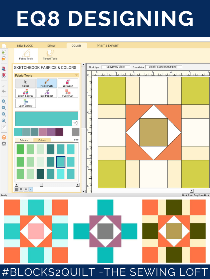Click the Open Library tool
The image size is (210, 279).
25,103
